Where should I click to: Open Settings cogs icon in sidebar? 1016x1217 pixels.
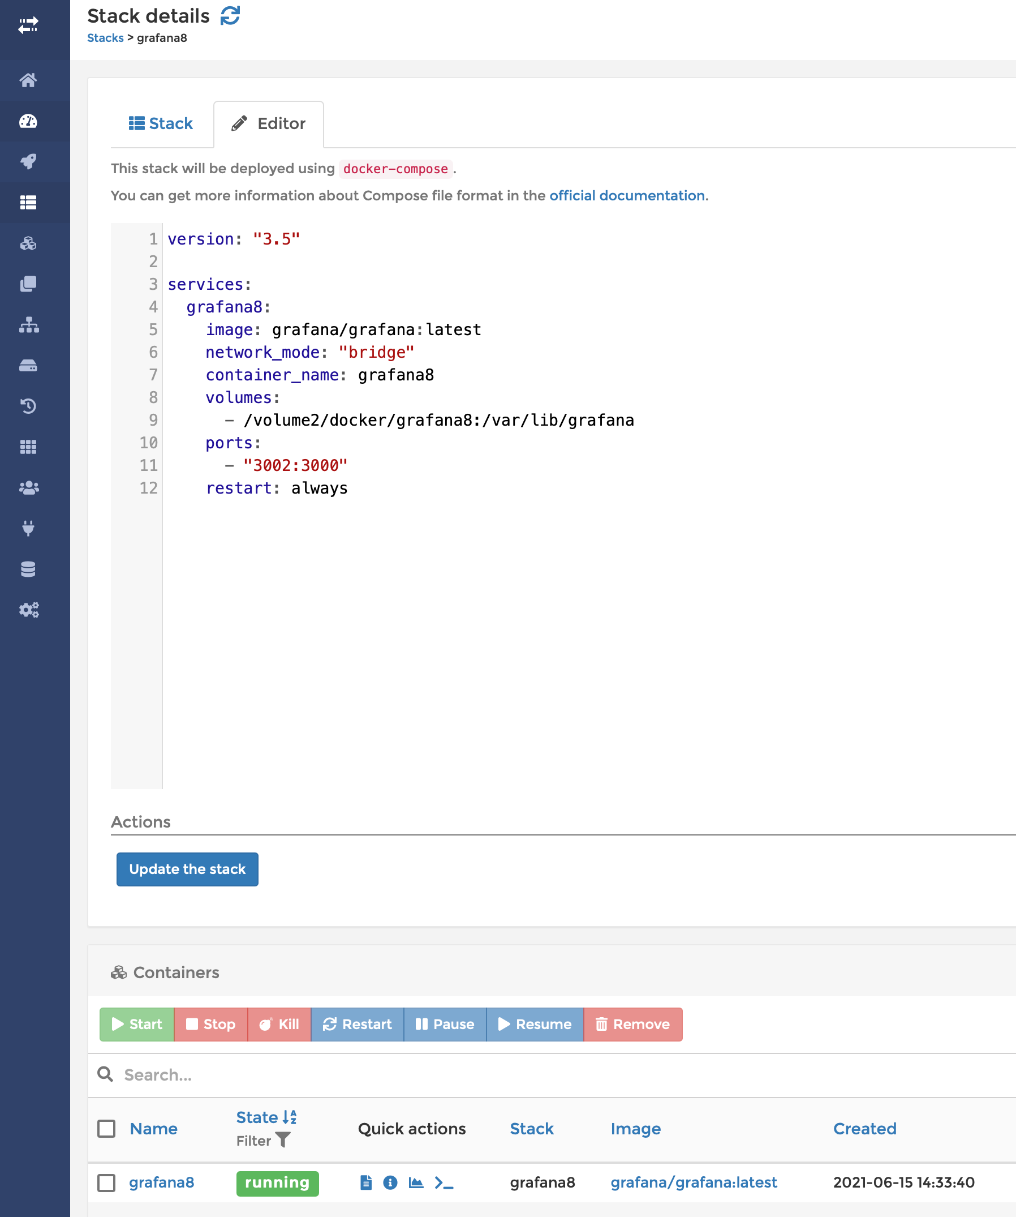click(x=28, y=610)
